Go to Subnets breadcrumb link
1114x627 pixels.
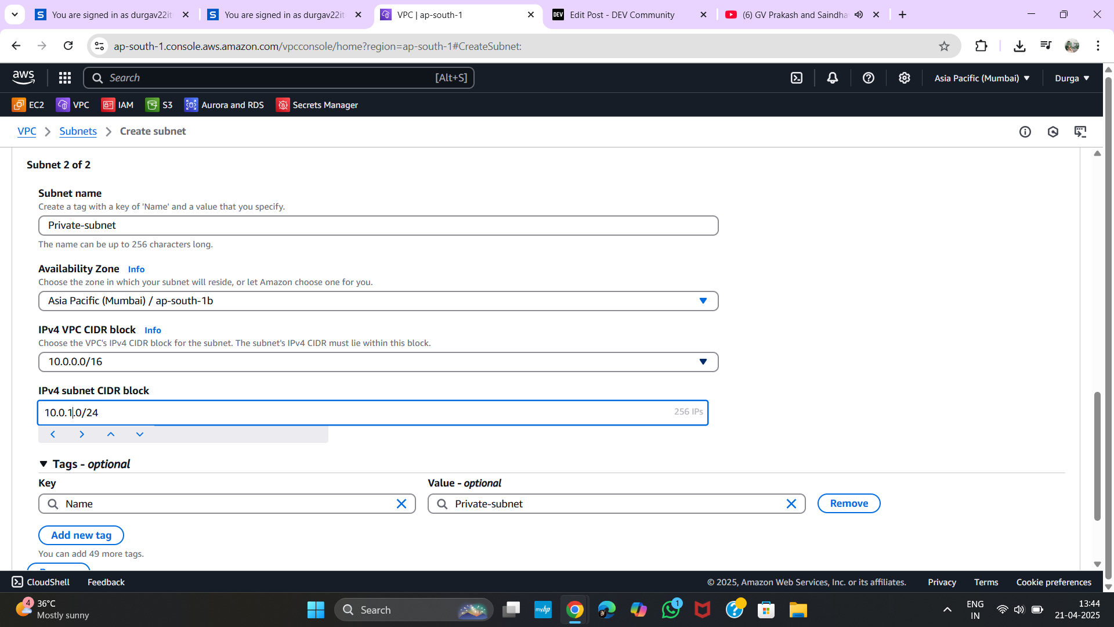coord(78,131)
